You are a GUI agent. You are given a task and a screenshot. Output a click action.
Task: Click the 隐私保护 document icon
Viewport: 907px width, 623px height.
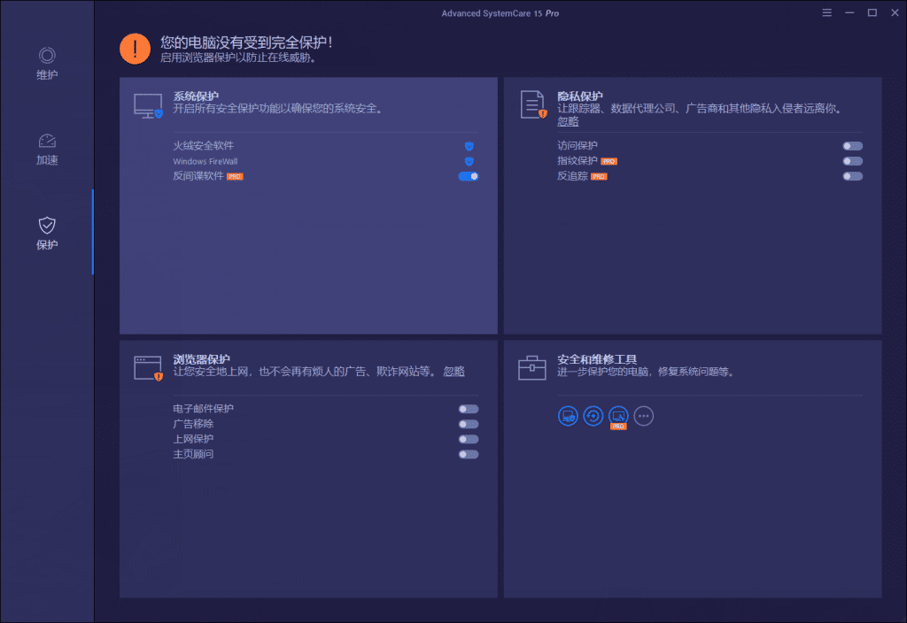coord(532,104)
